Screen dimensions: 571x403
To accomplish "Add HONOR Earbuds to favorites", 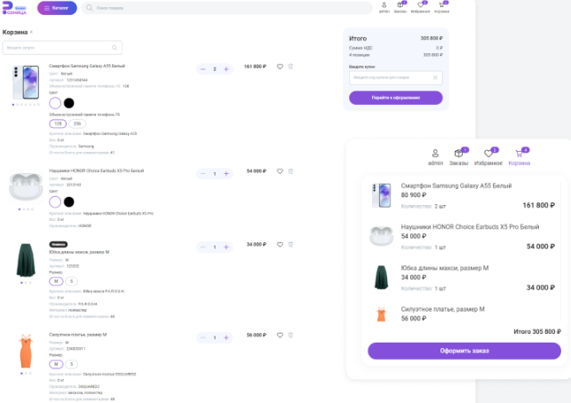I will coord(280,171).
